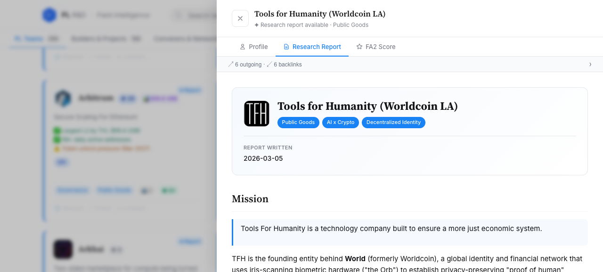
Task: Close the Tools for Humanity side panel
Action: 240,18
